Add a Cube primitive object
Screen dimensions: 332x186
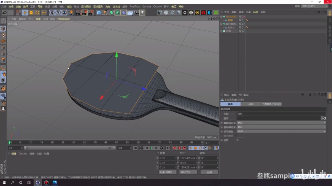click(99, 13)
